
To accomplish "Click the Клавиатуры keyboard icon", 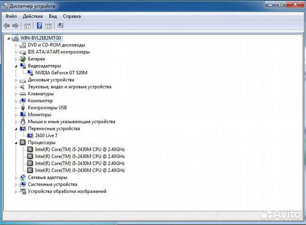I will coord(23,94).
